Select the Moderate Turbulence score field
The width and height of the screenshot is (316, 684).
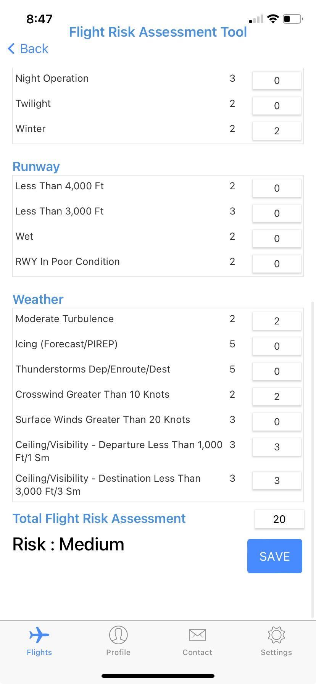click(277, 321)
